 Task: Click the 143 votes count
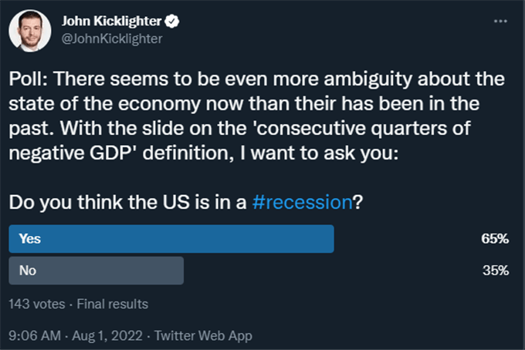[x=37, y=304]
